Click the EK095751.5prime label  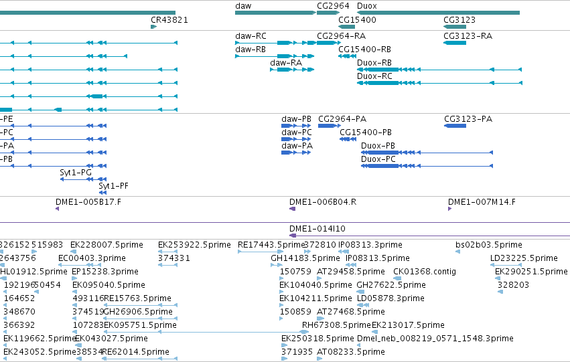(140, 325)
